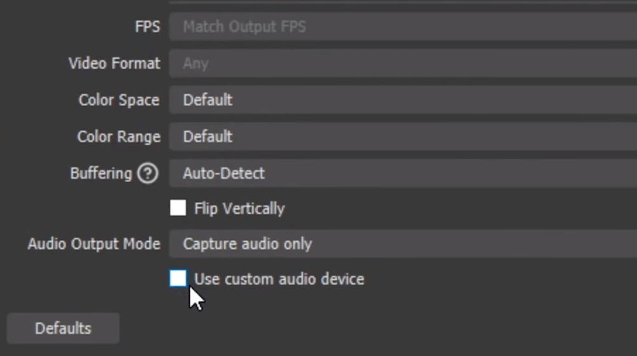
Task: Click the Color Range field label
Action: coord(119,136)
